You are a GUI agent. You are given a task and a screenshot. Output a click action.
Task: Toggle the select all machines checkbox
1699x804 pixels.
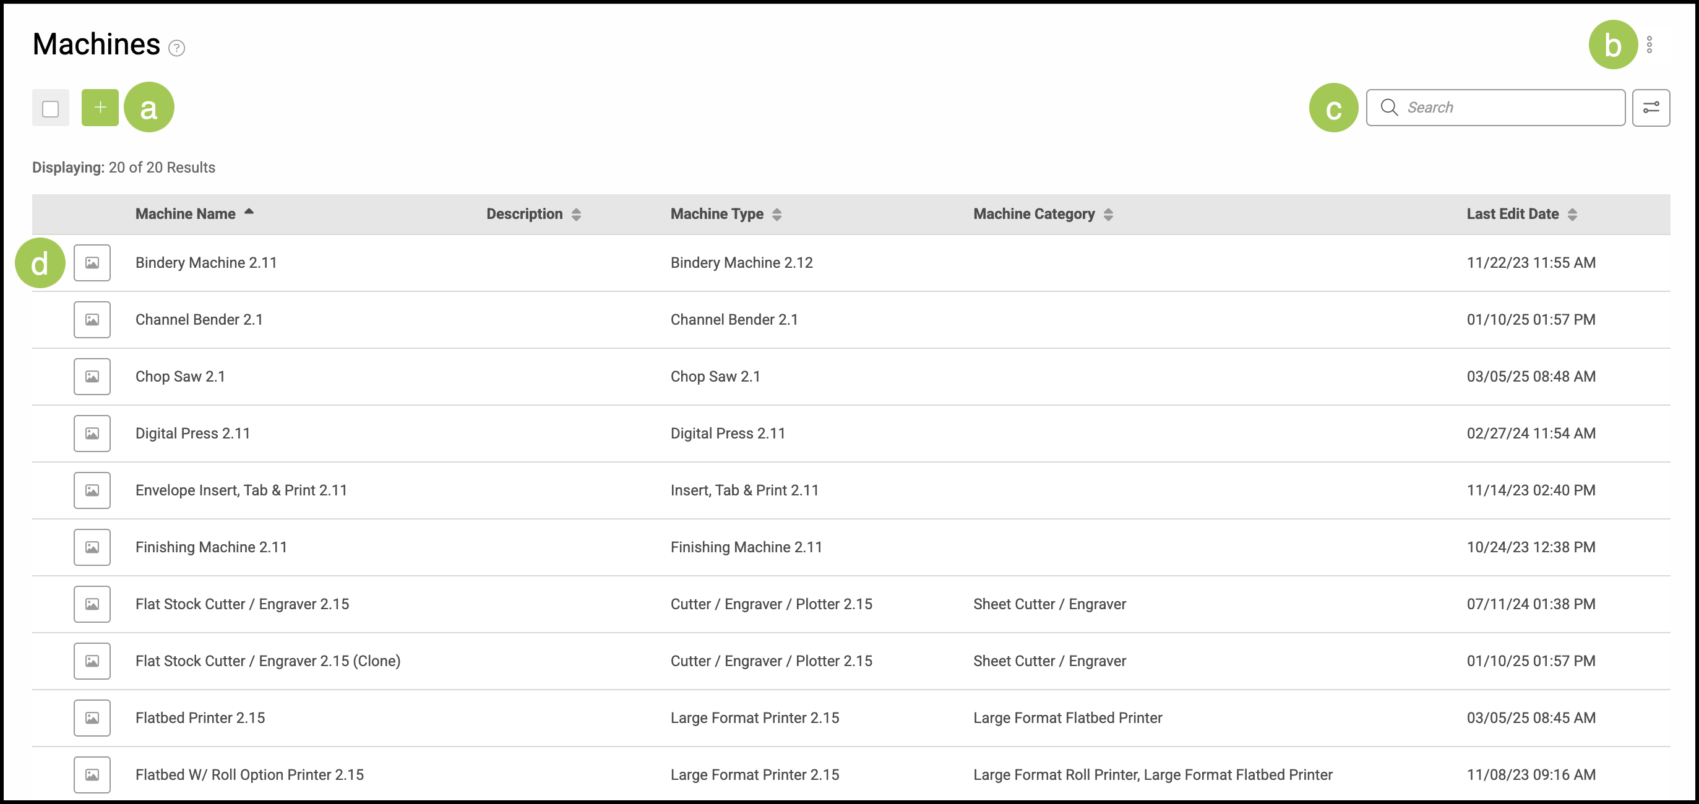51,109
